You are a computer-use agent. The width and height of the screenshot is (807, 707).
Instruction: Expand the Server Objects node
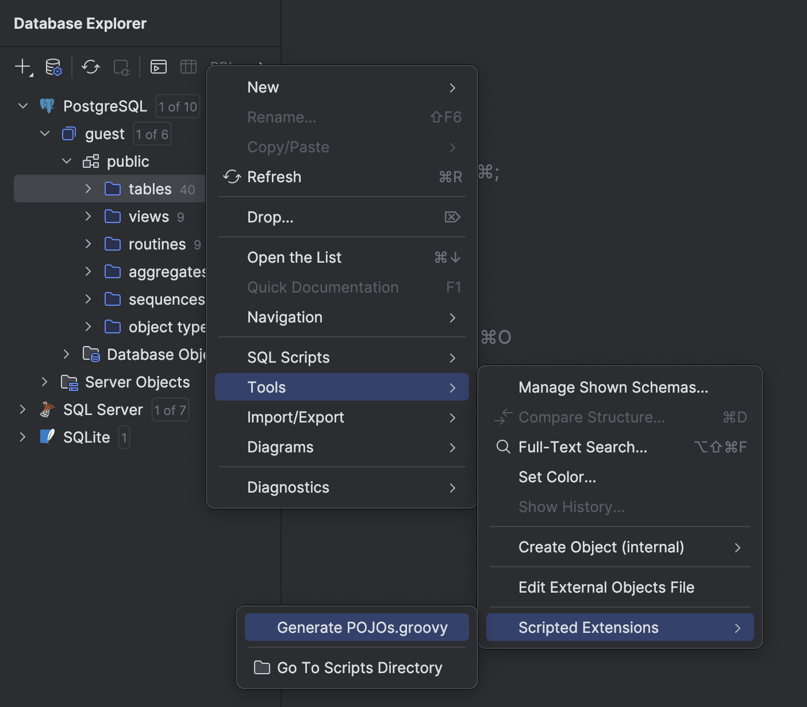click(45, 382)
